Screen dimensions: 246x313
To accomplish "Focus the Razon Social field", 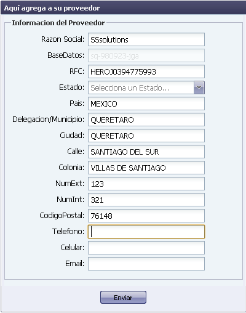I will click(146, 39).
